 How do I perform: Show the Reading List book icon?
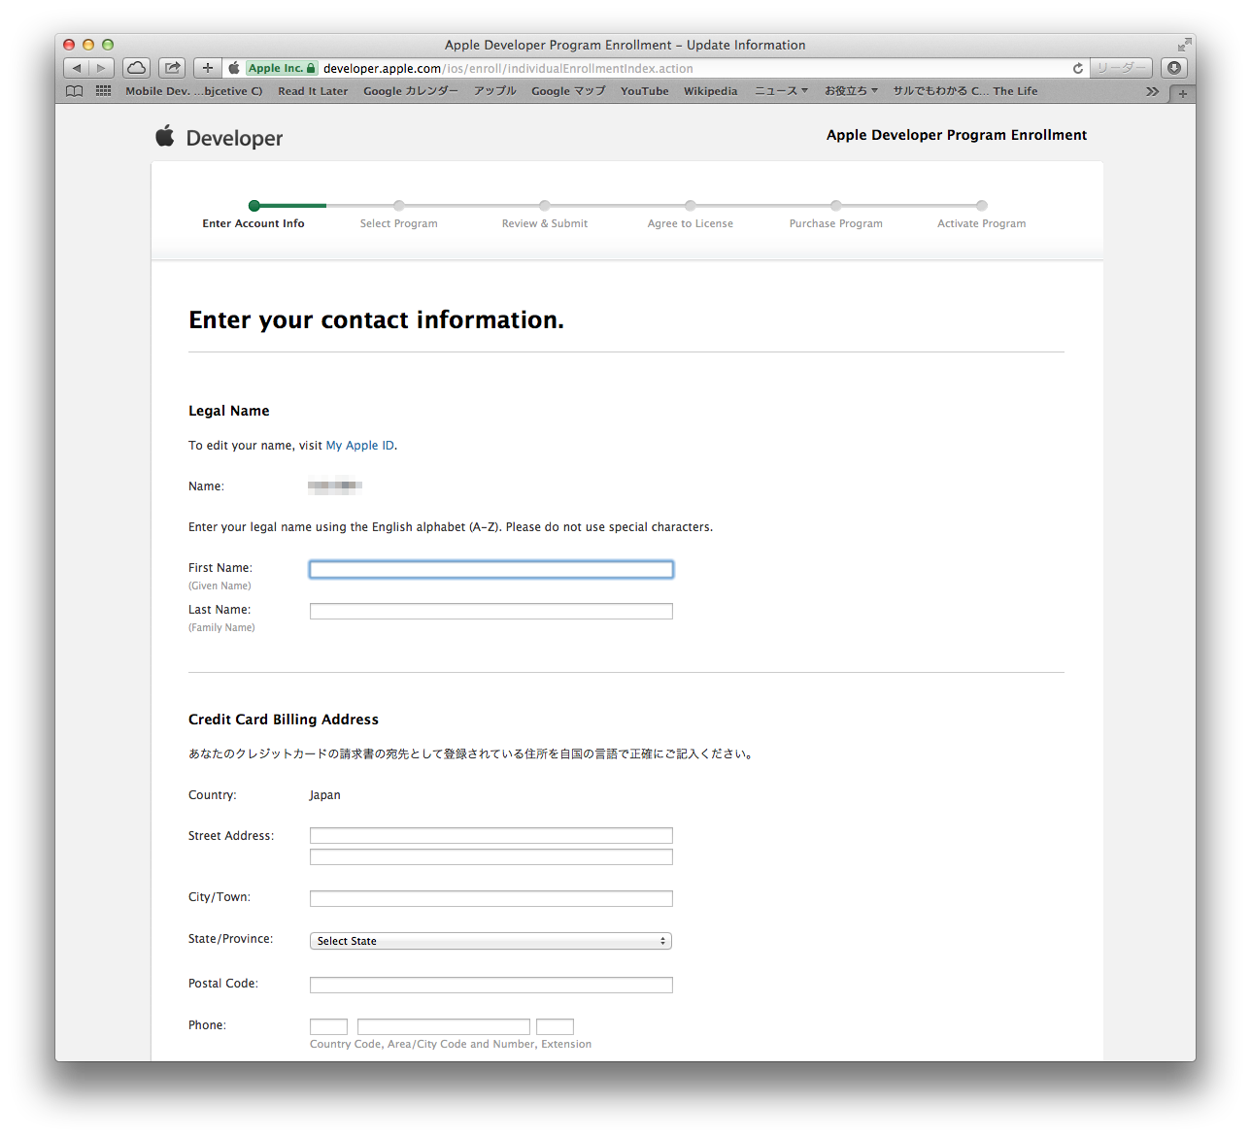pyautogui.click(x=75, y=91)
